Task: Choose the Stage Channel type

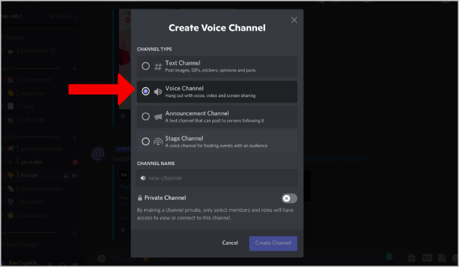Action: point(217,141)
